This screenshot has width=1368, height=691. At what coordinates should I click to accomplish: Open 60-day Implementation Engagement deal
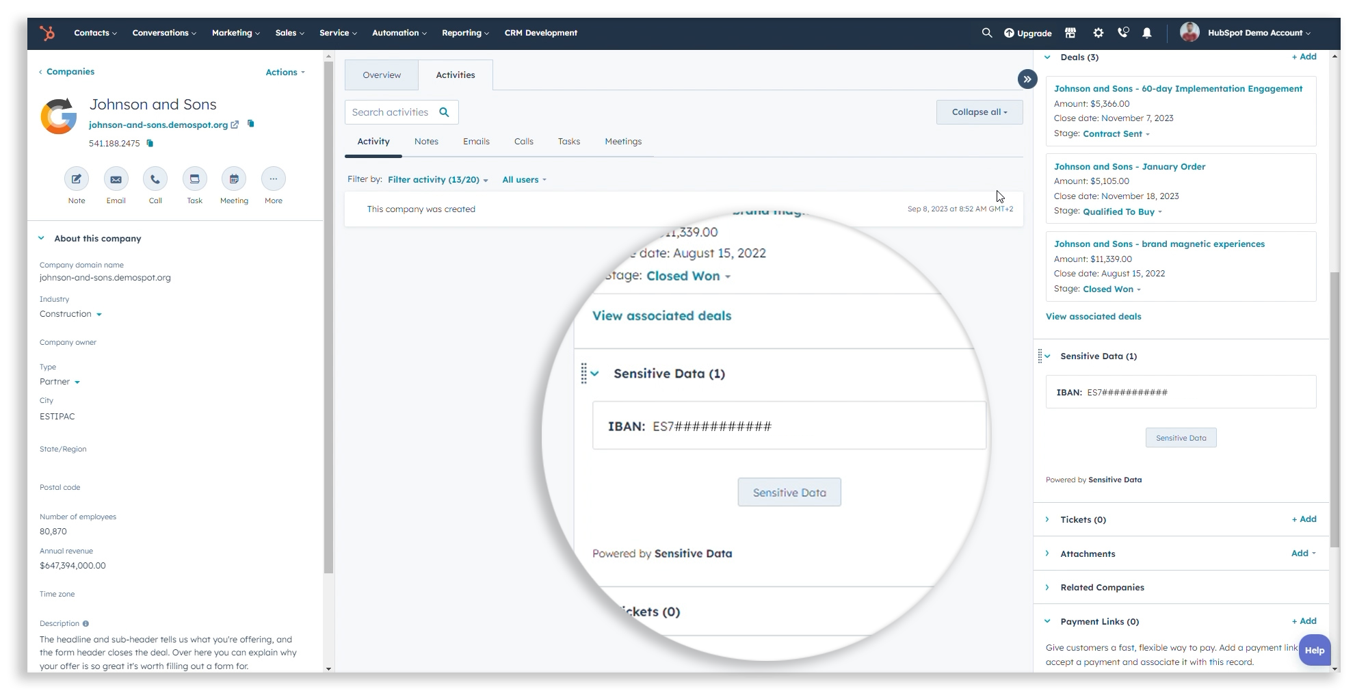pos(1178,89)
